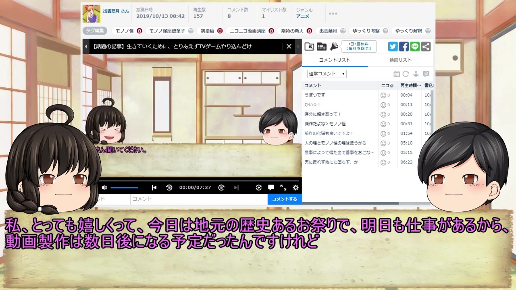Open the ゆっくり解釈 tag
Screen dimensions: 516x290
pos(409,31)
